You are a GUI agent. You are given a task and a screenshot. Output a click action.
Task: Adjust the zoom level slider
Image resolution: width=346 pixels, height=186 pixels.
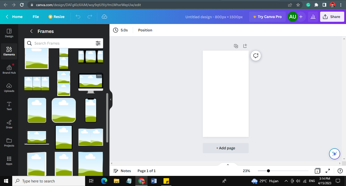(x=268, y=171)
